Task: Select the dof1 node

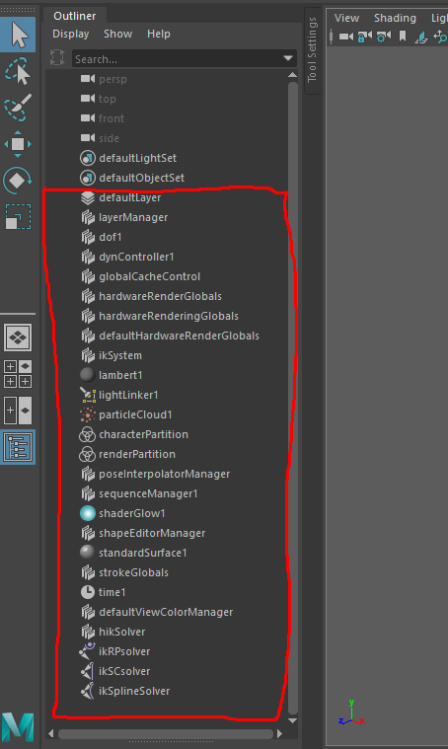Action: coord(110,237)
